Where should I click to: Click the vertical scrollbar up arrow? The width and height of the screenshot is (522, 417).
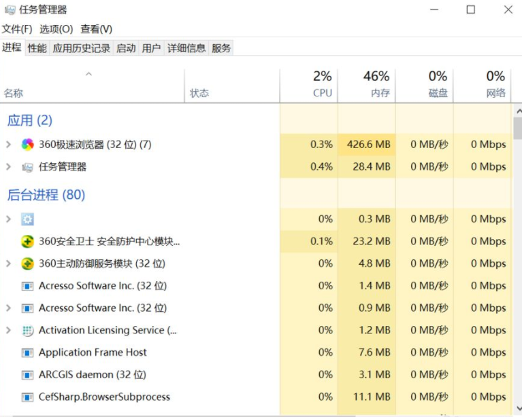pyautogui.click(x=517, y=110)
